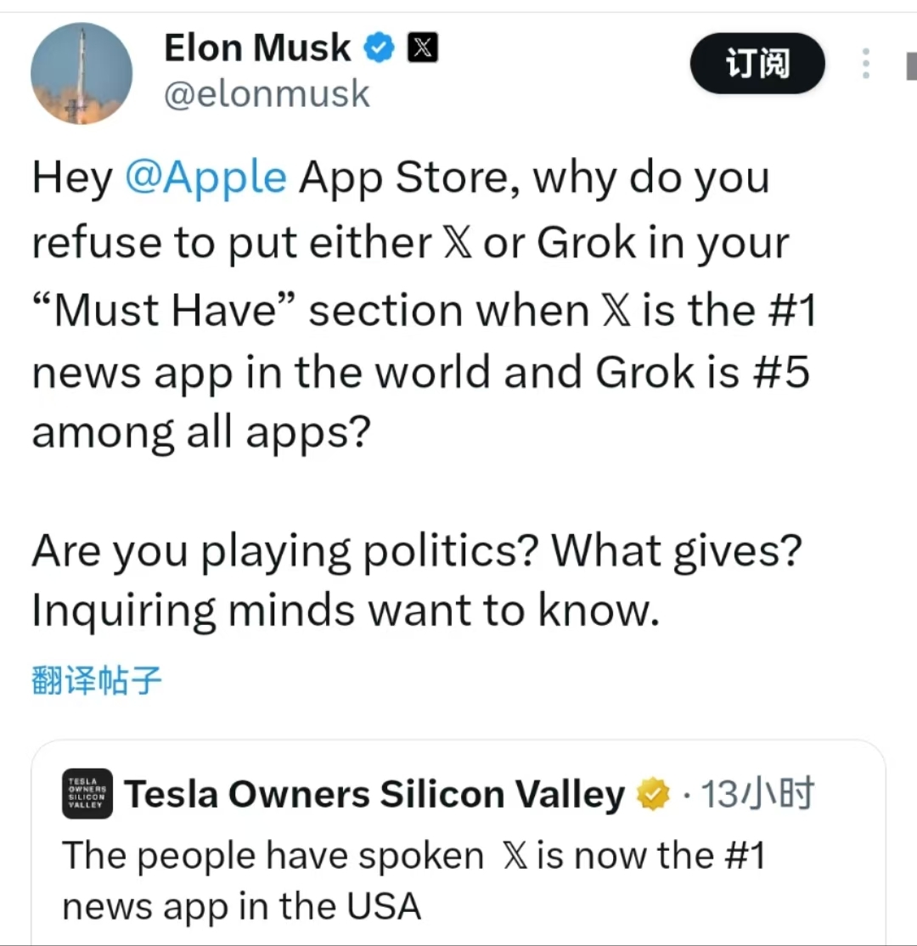
Task: Click the X logo before 'is the #1'
Action: [616, 311]
